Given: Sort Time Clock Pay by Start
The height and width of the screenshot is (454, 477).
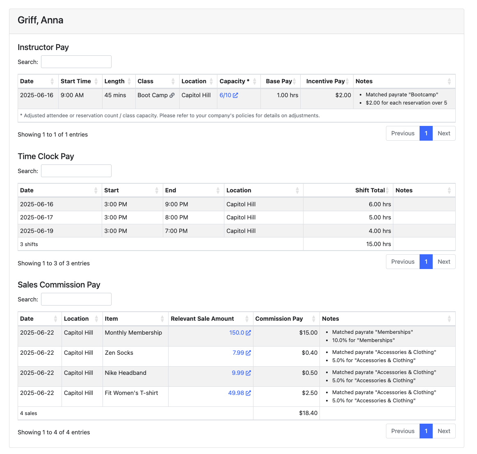Looking at the screenshot, I should pyautogui.click(x=132, y=190).
